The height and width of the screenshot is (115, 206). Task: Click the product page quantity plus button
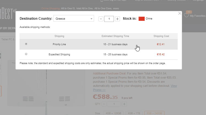point(124,104)
